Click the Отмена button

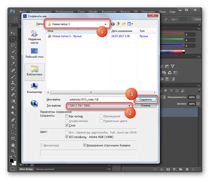(145, 106)
